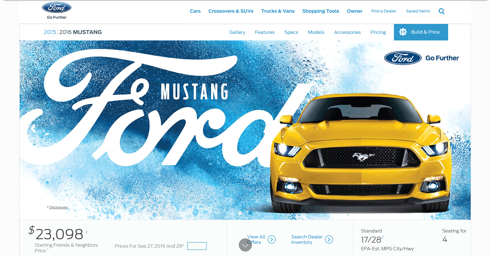
Task: Select the second carousel dot indicator
Action: tap(250, 213)
